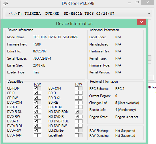The height and width of the screenshot is (144, 156).
Task: Select extra info value 02/26/07
Action: (40, 51)
